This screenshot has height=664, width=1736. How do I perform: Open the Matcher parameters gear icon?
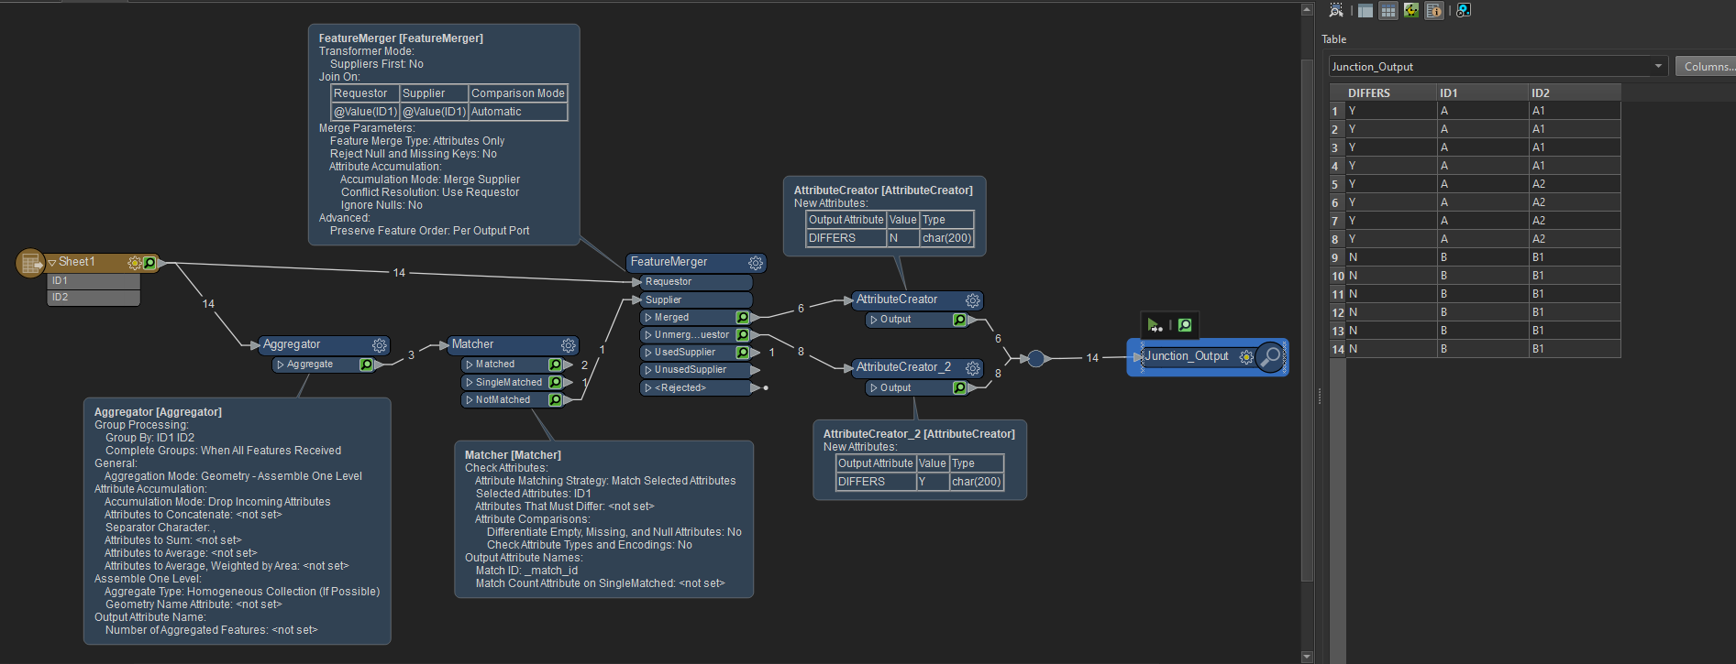[569, 345]
